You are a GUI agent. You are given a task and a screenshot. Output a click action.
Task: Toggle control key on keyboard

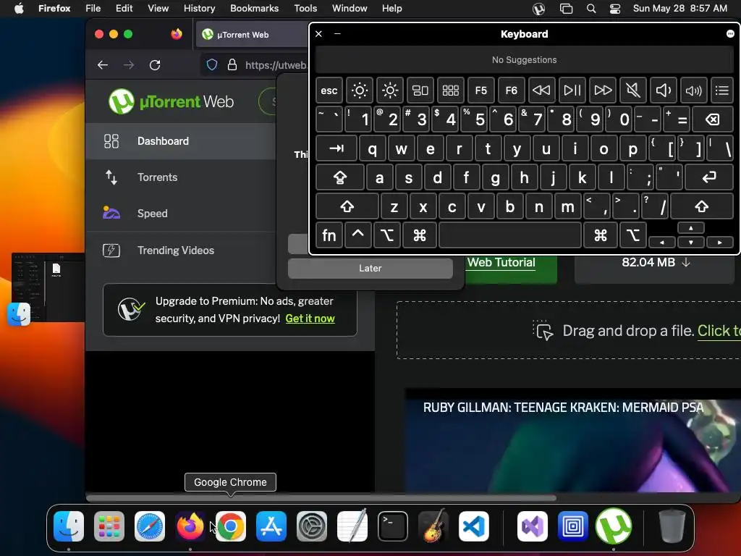(x=357, y=235)
